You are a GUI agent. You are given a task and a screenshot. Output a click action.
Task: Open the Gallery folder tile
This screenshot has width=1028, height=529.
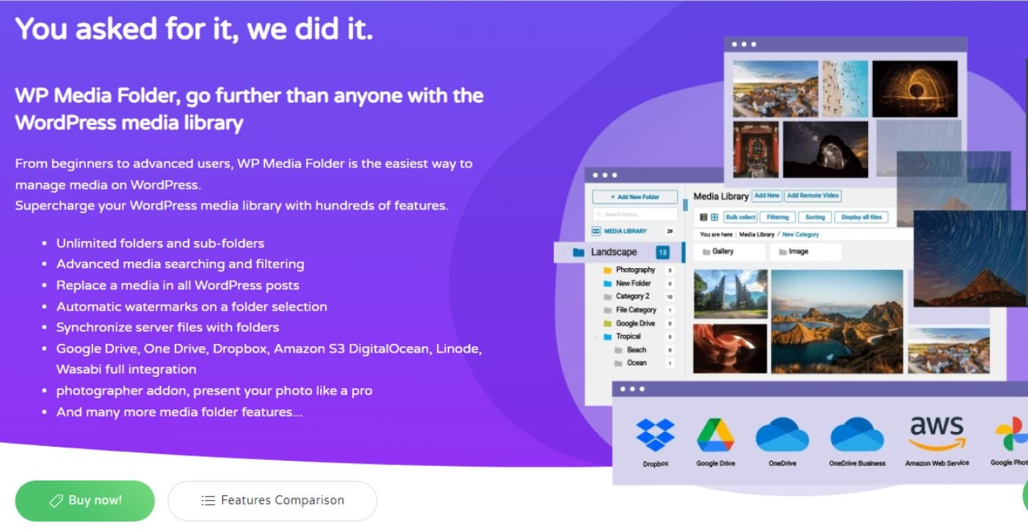728,252
